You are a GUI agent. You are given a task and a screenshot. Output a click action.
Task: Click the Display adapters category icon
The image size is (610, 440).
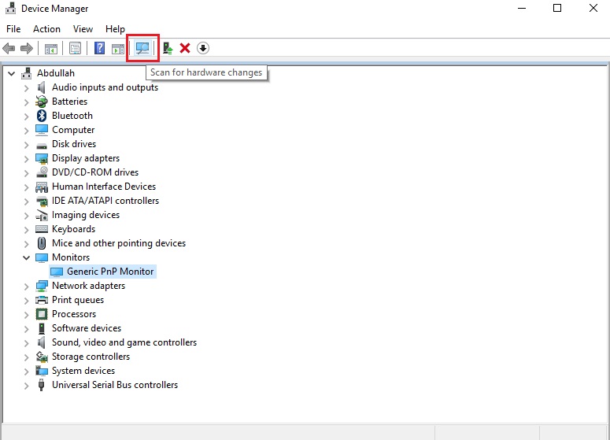pos(42,158)
